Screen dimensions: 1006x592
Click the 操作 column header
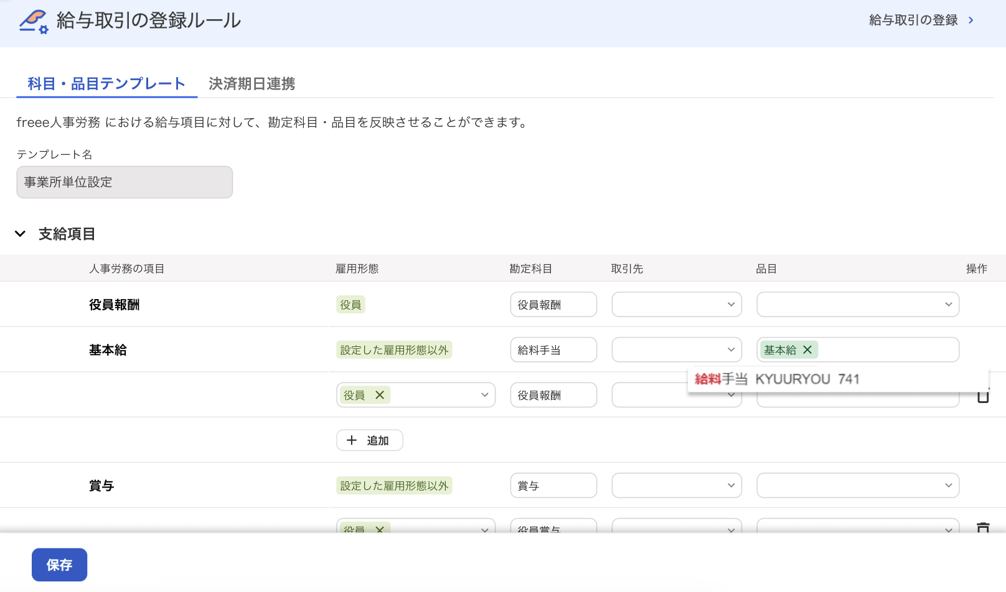coord(977,269)
